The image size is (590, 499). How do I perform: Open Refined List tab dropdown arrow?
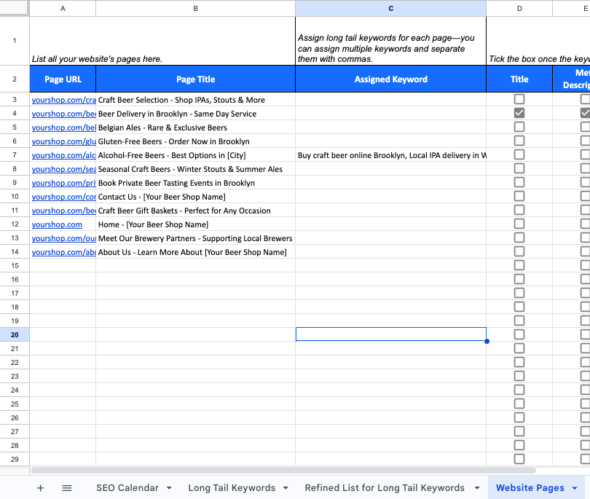(x=476, y=488)
